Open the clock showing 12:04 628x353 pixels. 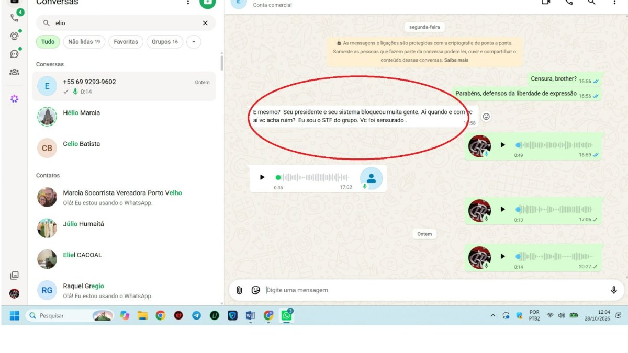tap(598, 315)
